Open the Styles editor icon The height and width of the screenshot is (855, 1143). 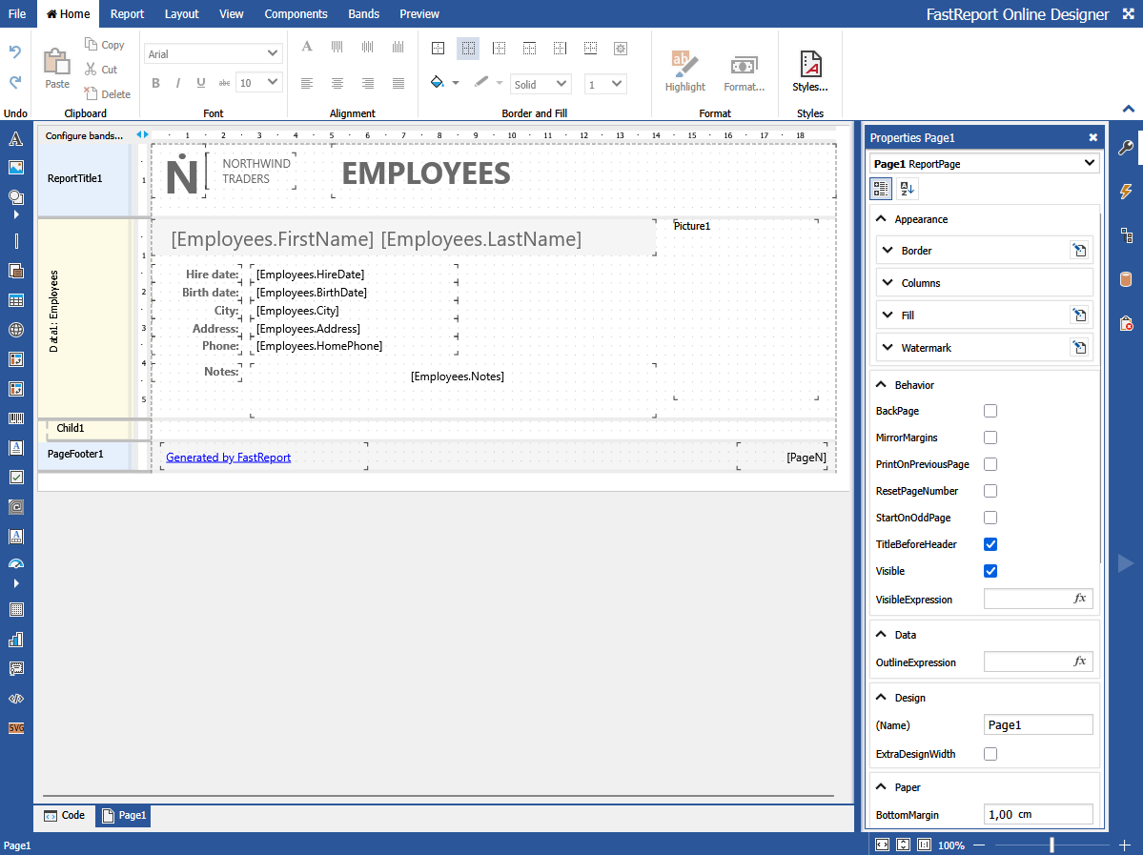tap(810, 71)
